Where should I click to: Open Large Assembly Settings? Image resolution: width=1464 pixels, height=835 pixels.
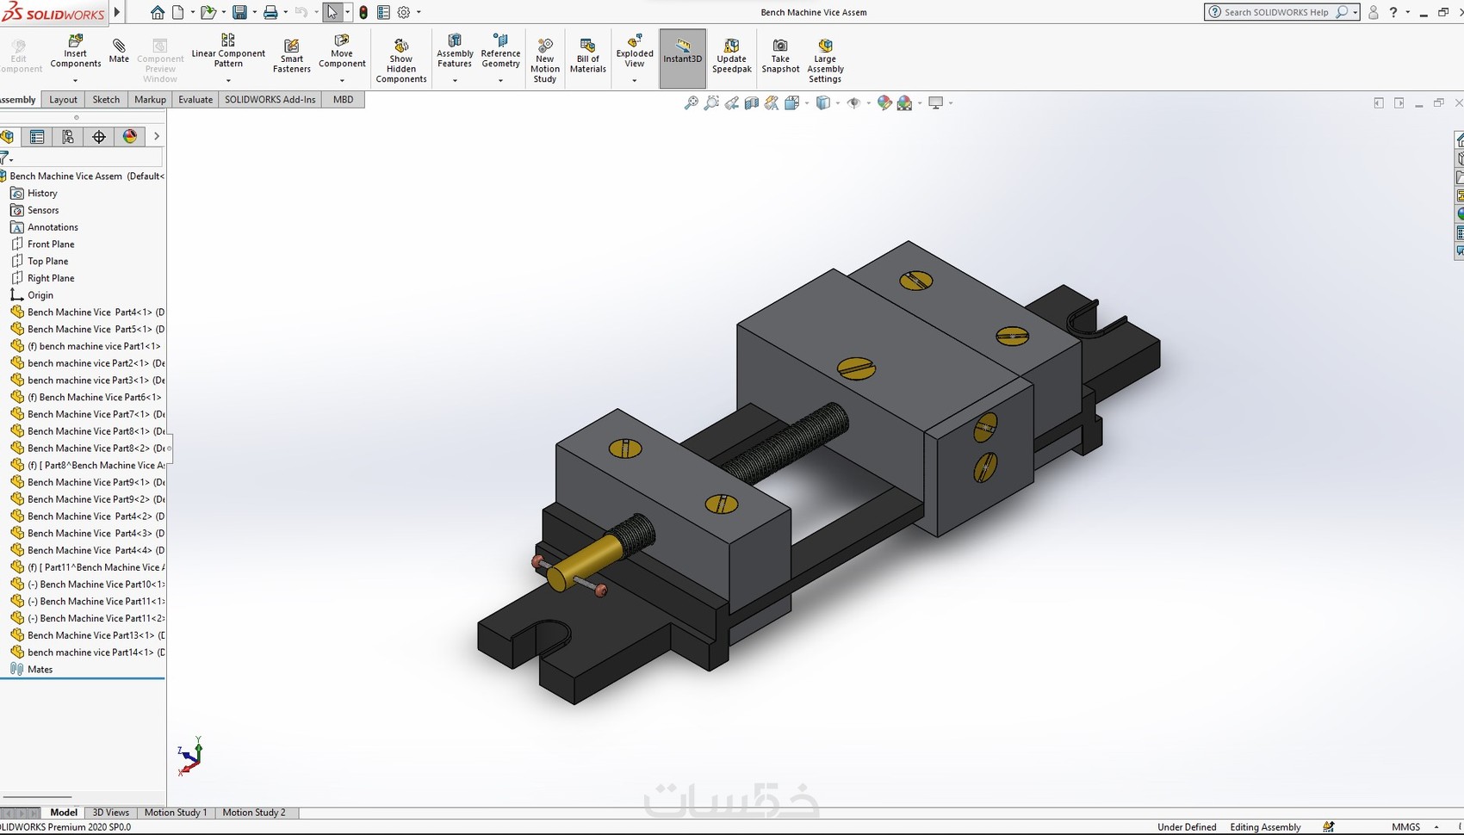point(825,60)
